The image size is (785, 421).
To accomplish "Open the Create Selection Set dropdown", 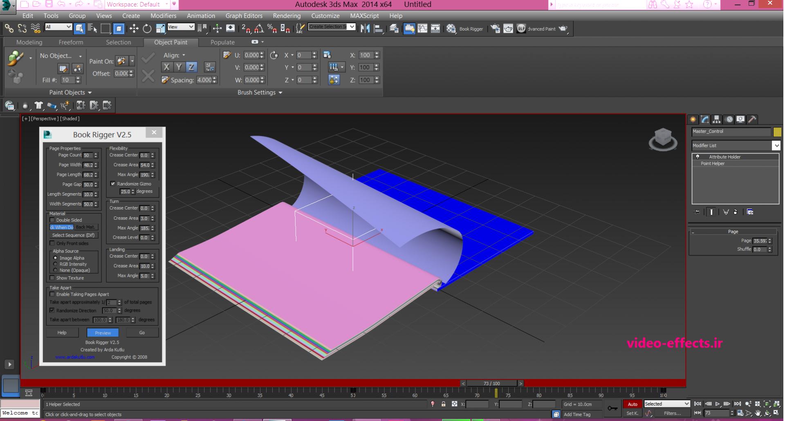I will [332, 27].
